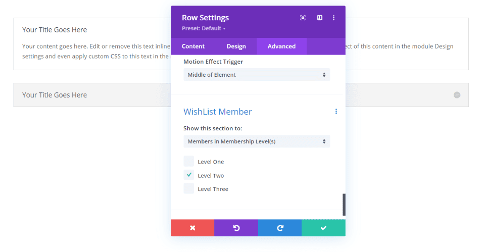Image resolution: width=485 pixels, height=252 pixels.
Task: Uncheck the Level Two checkbox
Action: pos(189,175)
